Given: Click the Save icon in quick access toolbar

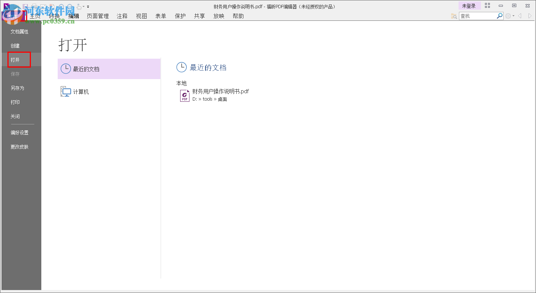Looking at the screenshot, I should tap(26, 6).
